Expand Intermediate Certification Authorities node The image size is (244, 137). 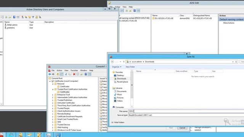[53, 97]
